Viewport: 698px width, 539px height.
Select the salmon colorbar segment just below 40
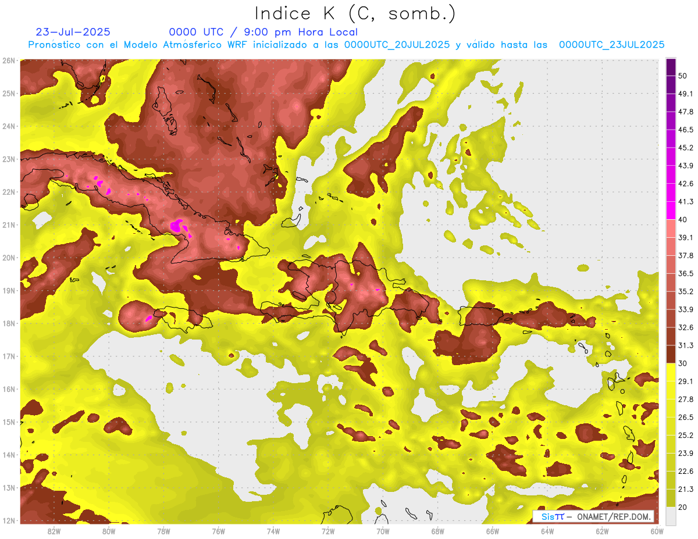(x=671, y=229)
